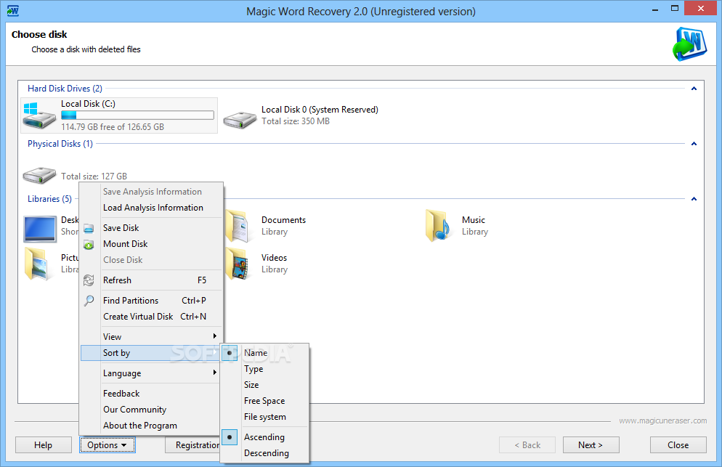Sort disks by File system
The height and width of the screenshot is (467, 722).
click(264, 417)
